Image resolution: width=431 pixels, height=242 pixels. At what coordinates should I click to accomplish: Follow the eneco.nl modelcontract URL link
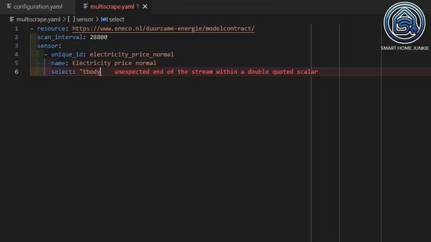click(x=163, y=28)
